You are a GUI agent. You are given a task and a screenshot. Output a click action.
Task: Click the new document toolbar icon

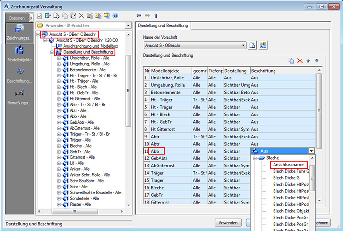coord(56,16)
